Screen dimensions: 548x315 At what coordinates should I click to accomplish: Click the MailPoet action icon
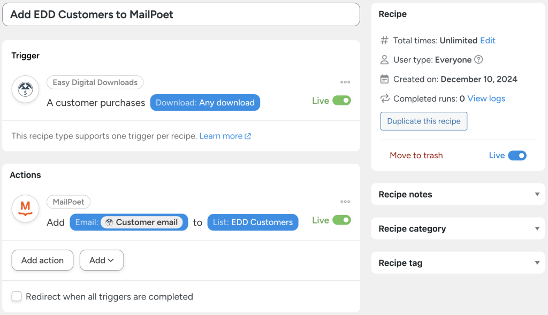24,209
